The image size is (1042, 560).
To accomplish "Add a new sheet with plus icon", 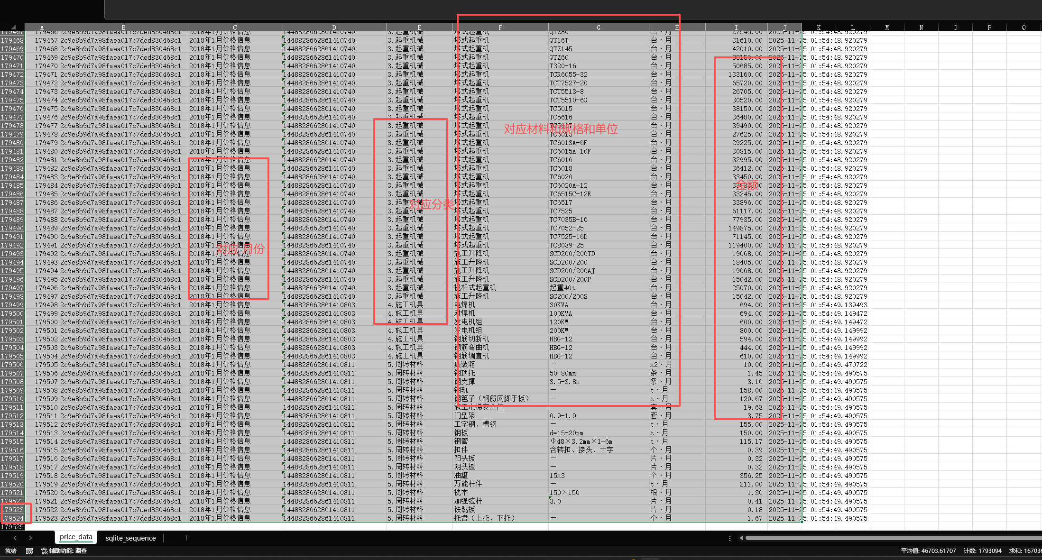I will point(186,538).
